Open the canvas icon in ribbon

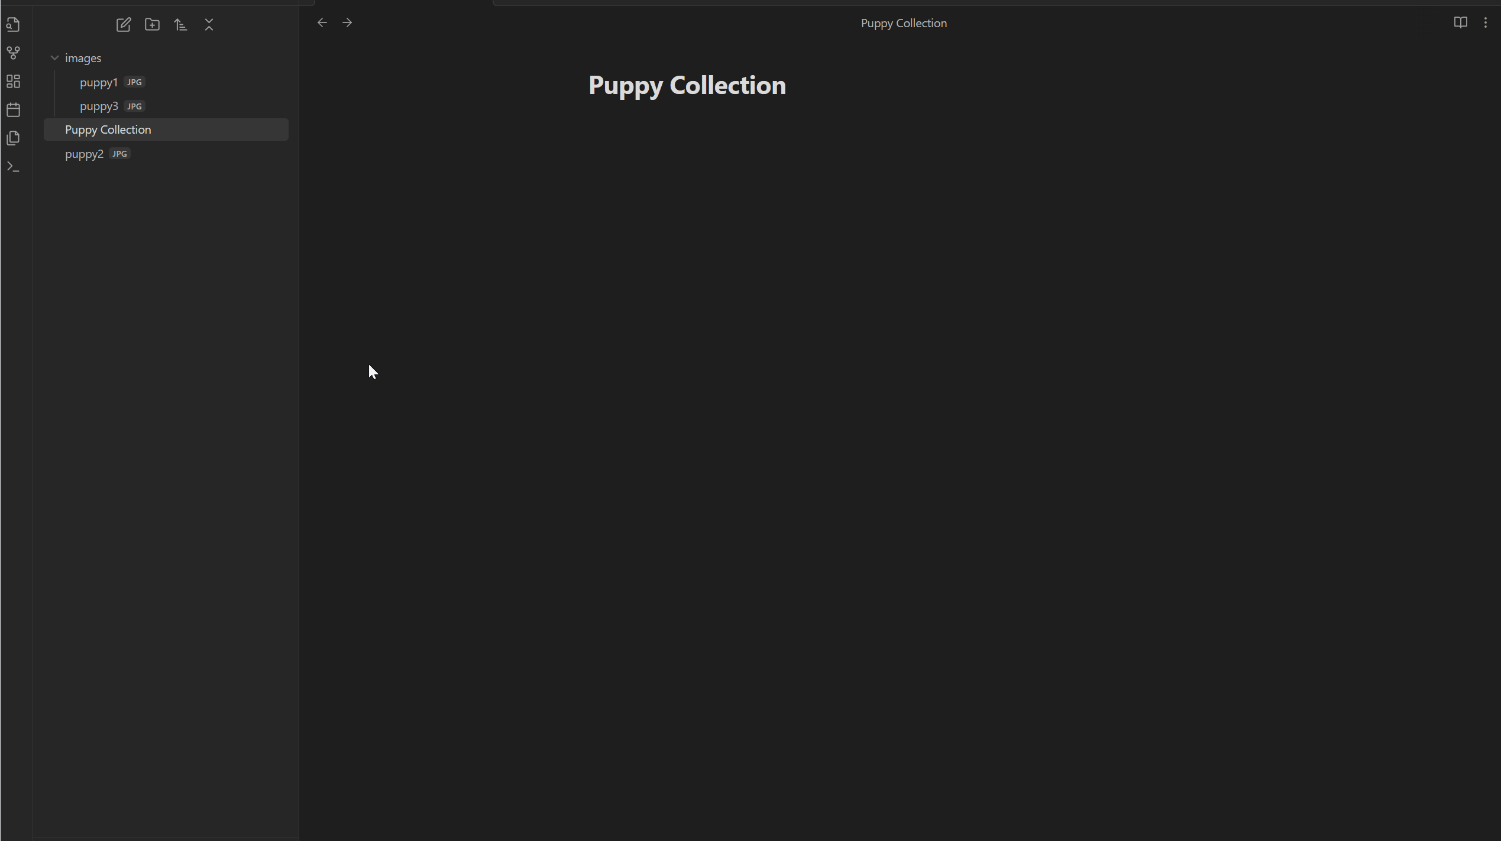pos(13,82)
